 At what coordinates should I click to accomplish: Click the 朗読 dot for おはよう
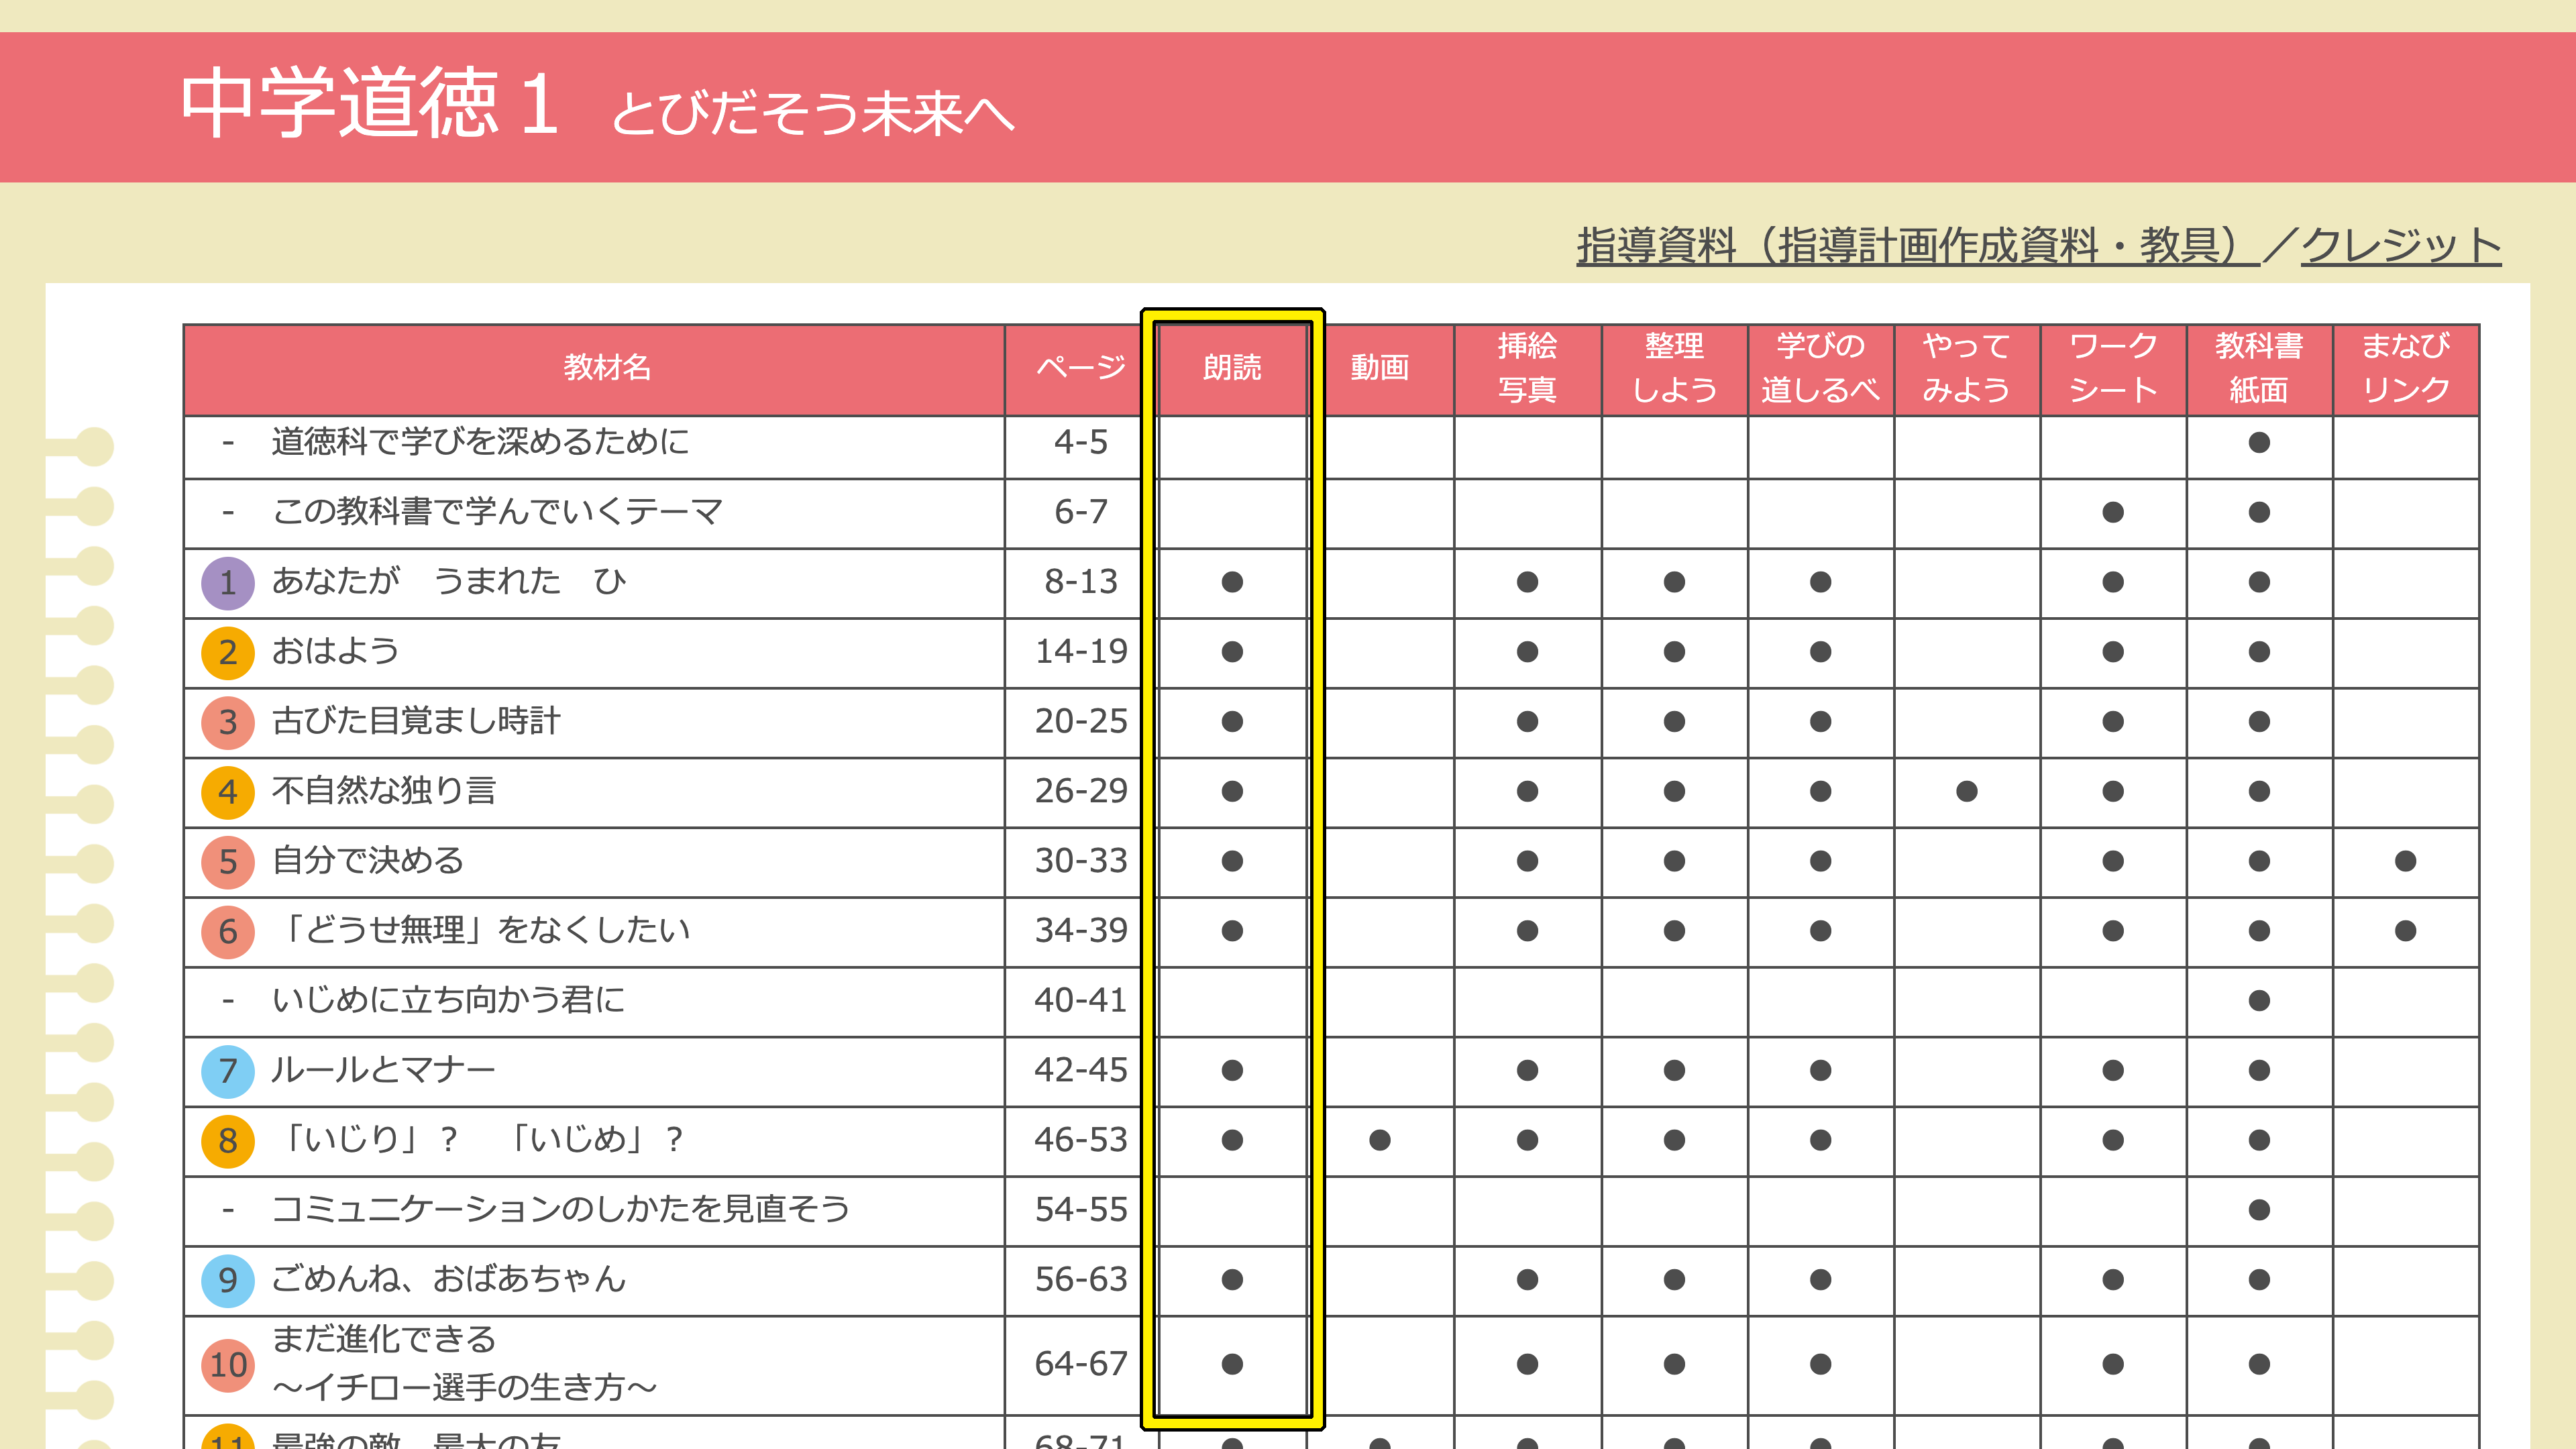point(1232,652)
